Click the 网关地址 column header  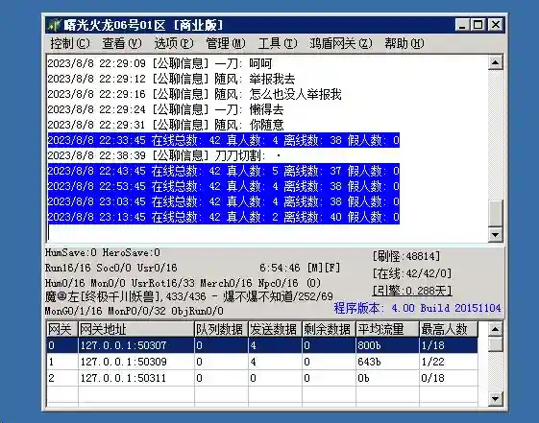pos(136,329)
